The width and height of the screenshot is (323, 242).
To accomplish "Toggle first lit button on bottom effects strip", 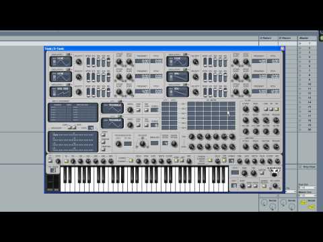I will tap(67, 161).
